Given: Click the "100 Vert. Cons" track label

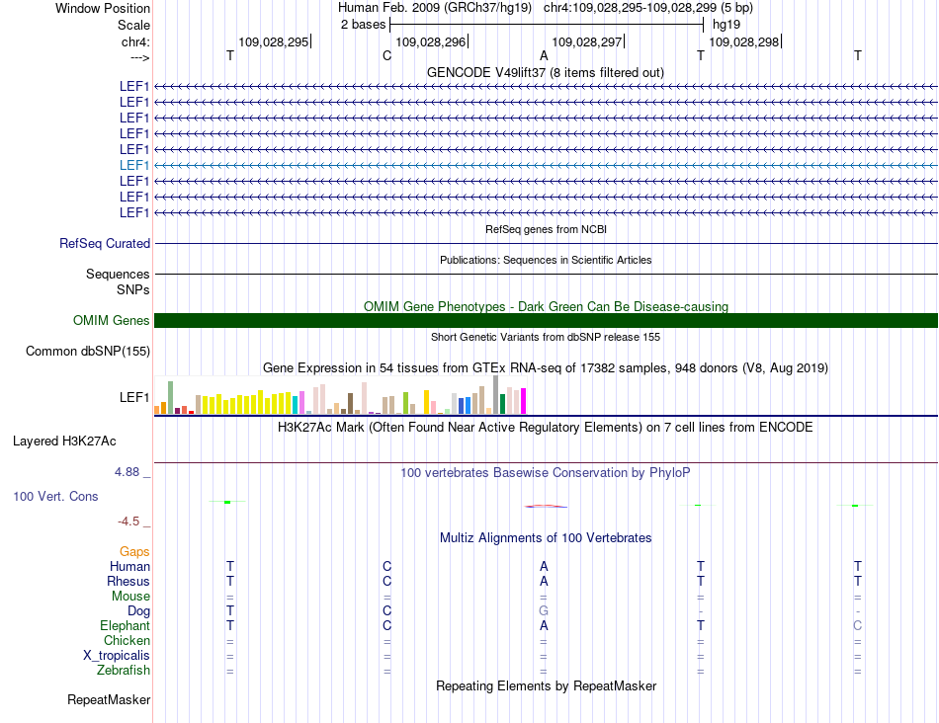Looking at the screenshot, I should 55,496.
